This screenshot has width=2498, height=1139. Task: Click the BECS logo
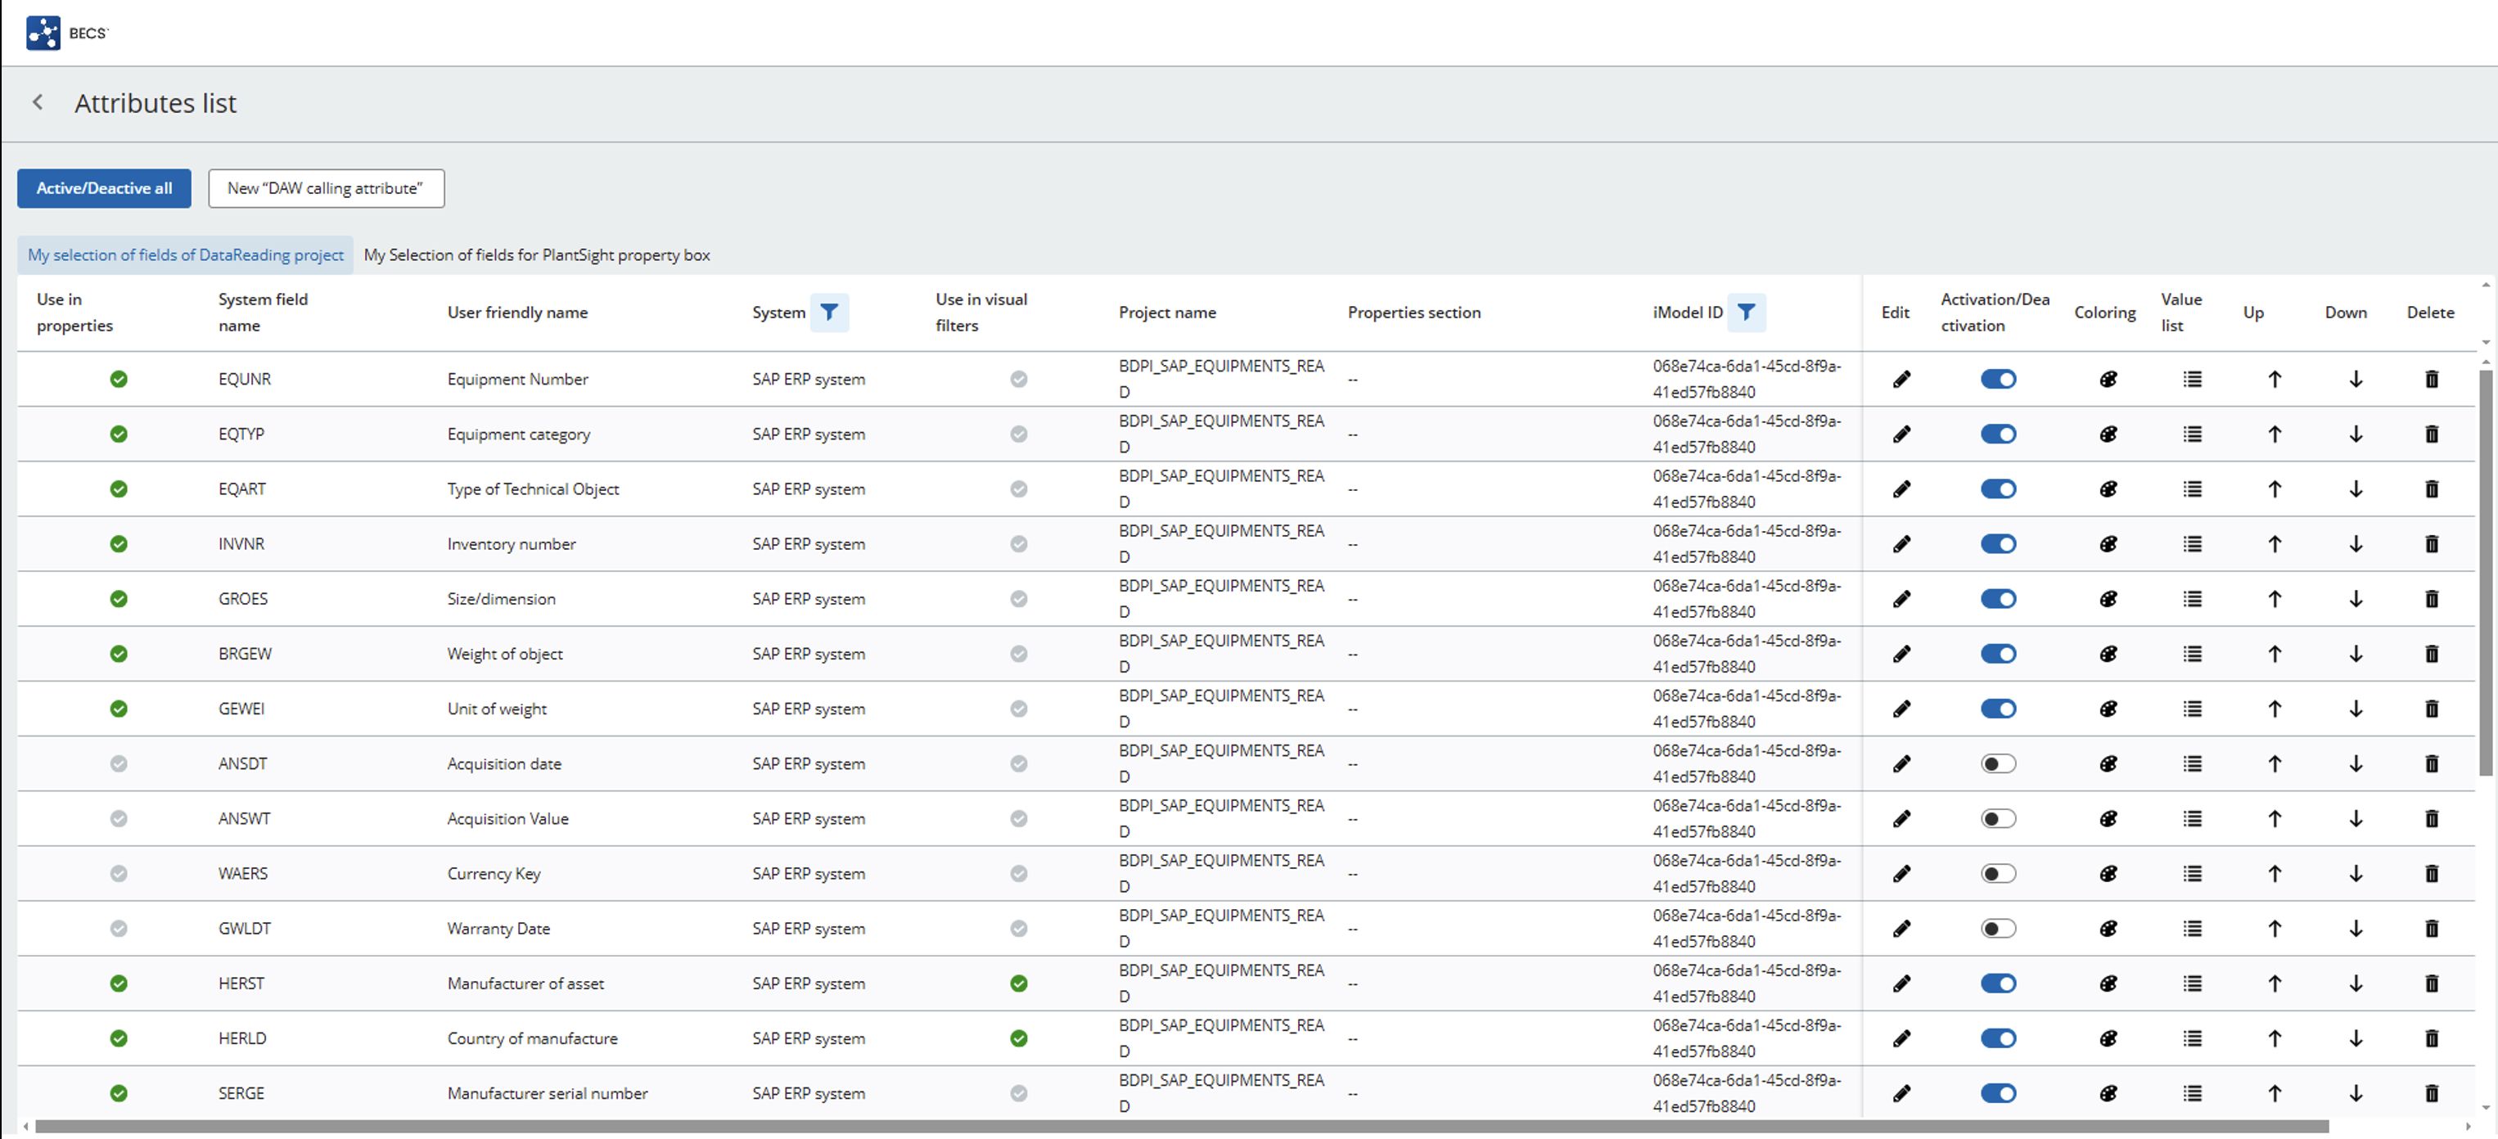pos(43,32)
